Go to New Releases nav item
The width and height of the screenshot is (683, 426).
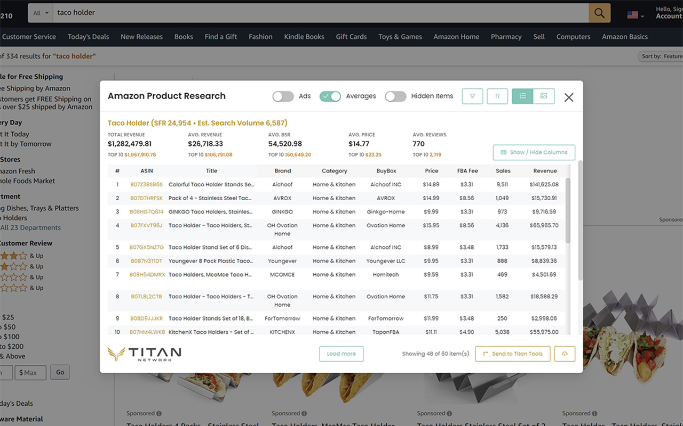(x=141, y=37)
